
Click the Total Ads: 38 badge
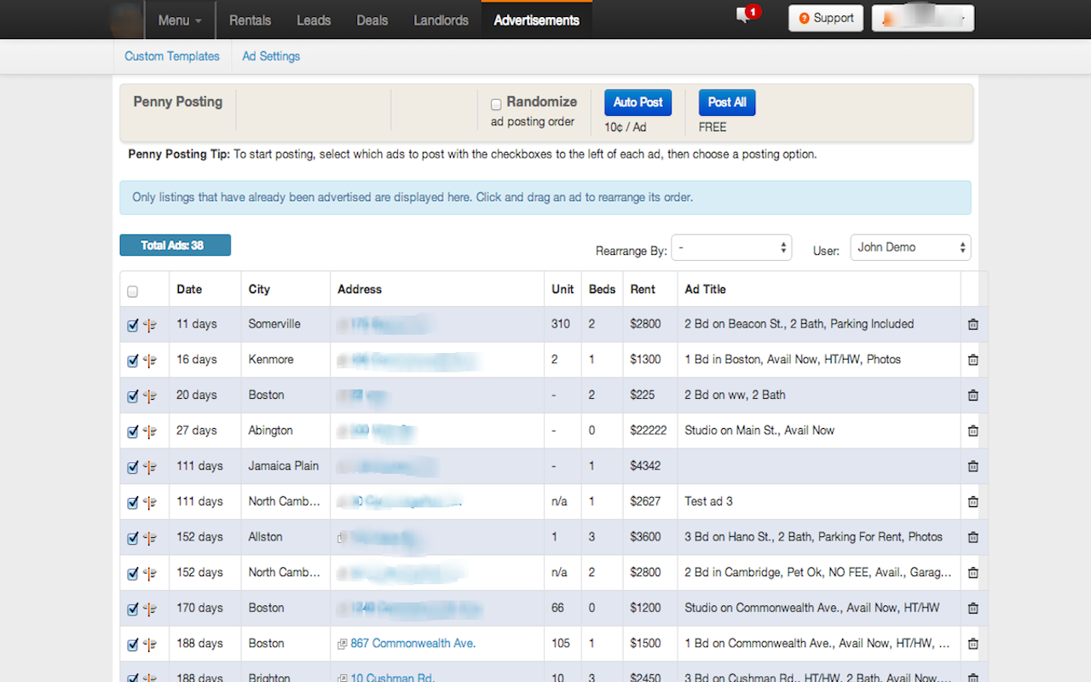click(x=175, y=246)
